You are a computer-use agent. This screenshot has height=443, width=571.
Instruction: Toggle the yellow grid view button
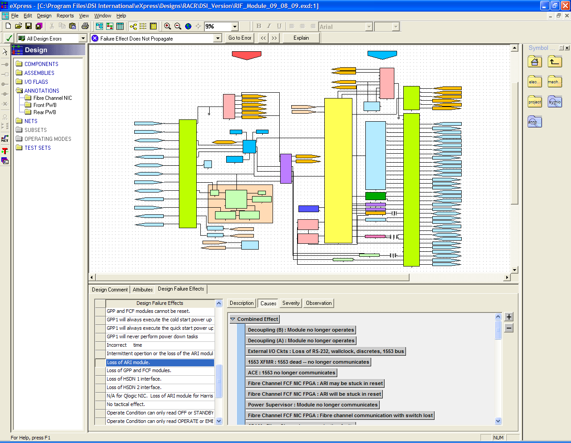(153, 26)
